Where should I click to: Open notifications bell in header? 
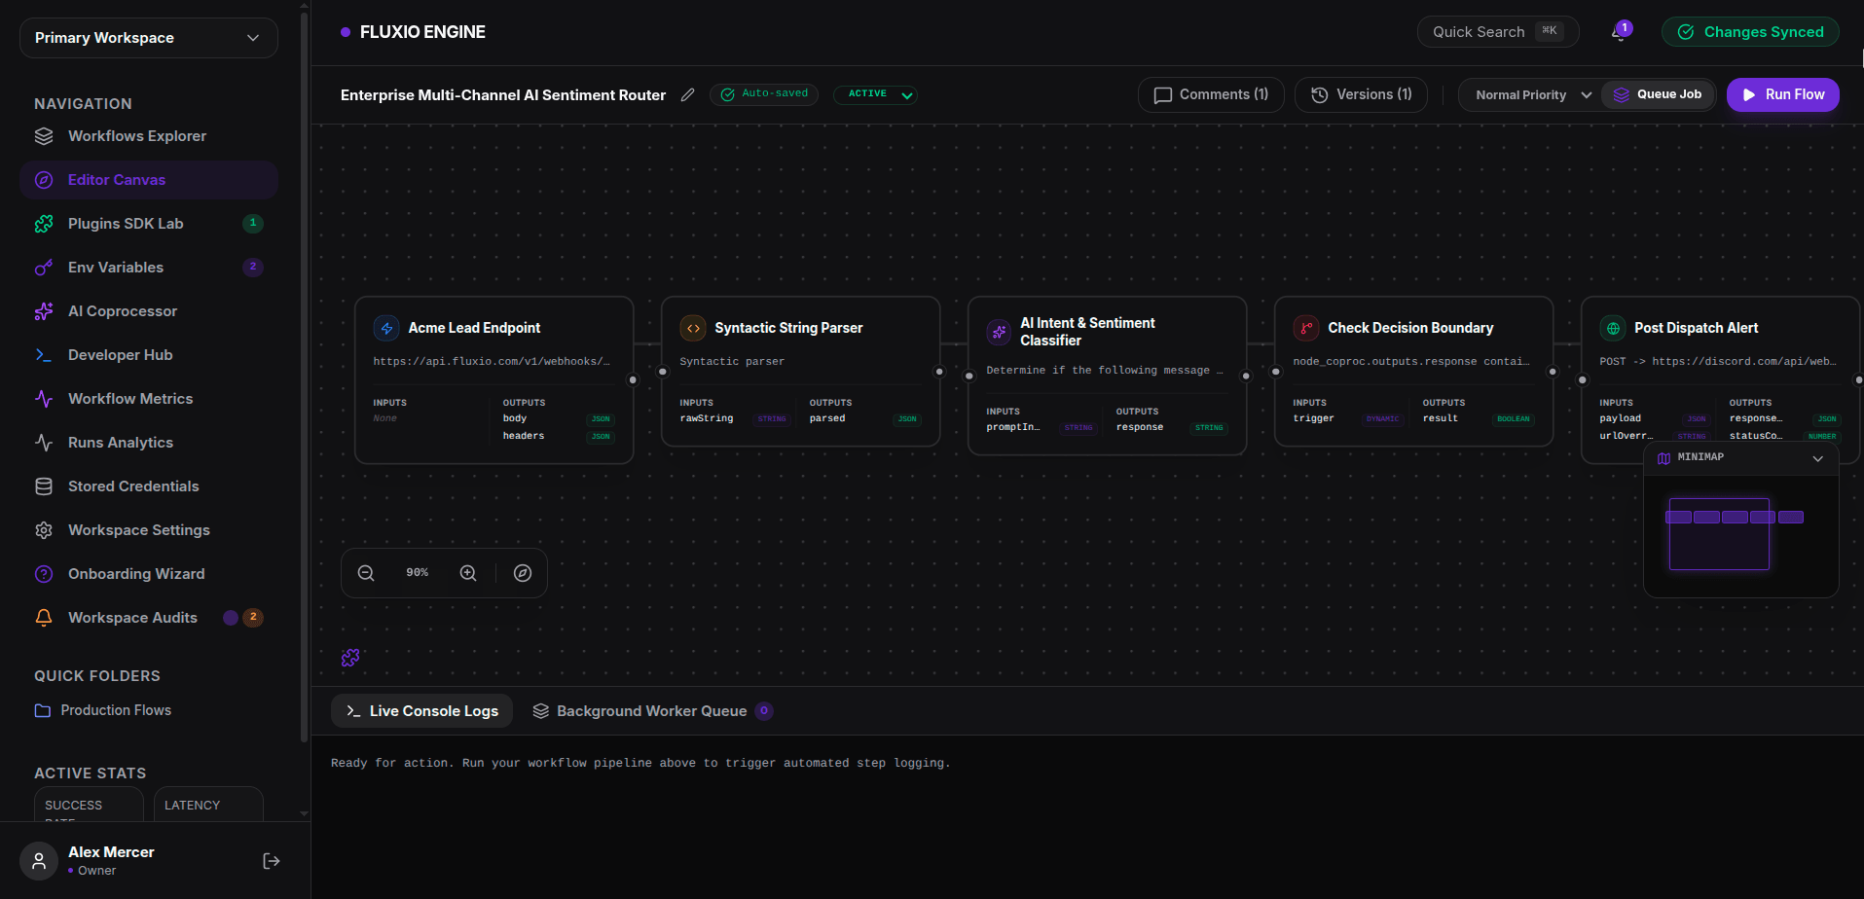pos(1620,32)
